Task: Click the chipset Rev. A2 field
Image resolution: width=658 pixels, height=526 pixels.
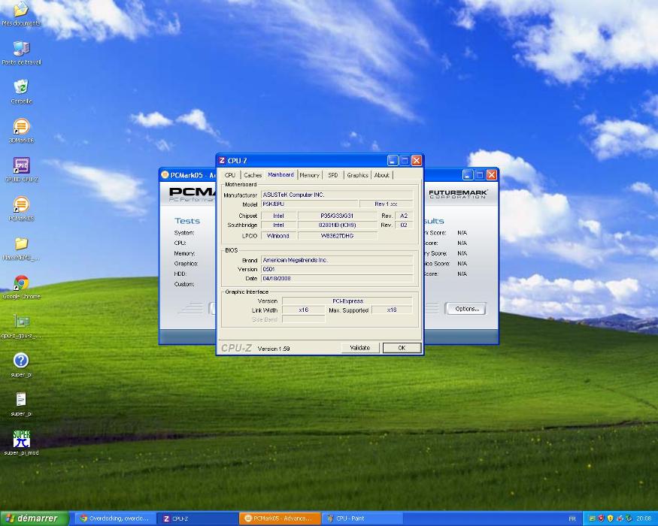Action: (x=404, y=216)
